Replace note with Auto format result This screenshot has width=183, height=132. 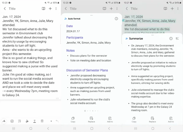click(91, 119)
